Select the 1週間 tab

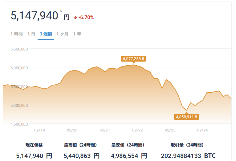(46, 34)
